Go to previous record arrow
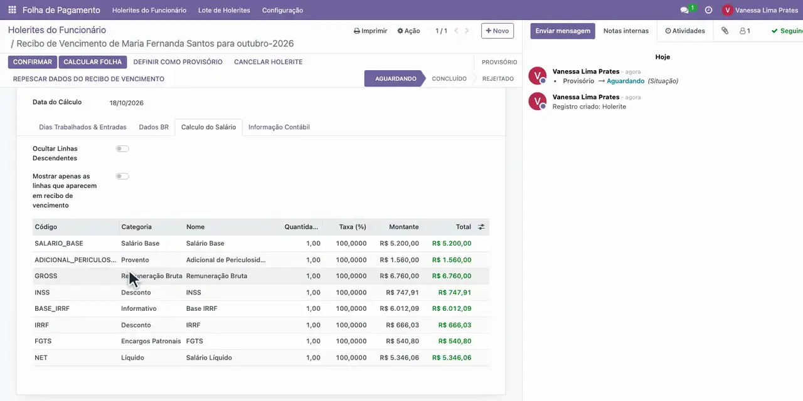The width and height of the screenshot is (803, 401). 456,31
